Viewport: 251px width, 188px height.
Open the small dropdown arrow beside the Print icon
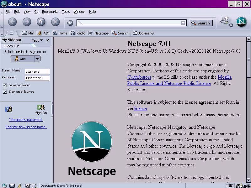pos(231,25)
